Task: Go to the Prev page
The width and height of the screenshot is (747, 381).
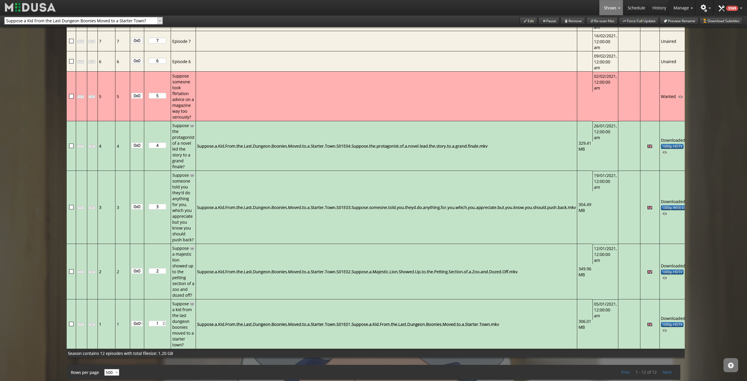Action: pyautogui.click(x=625, y=372)
